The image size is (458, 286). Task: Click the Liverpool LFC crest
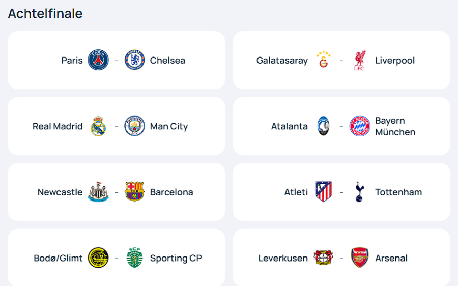click(x=360, y=60)
